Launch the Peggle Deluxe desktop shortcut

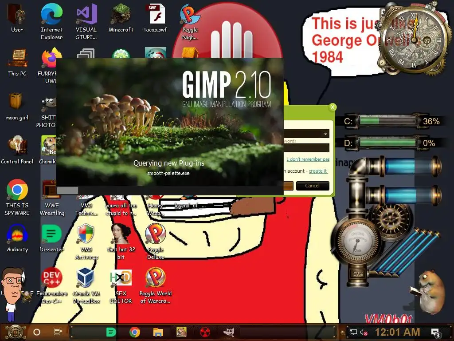click(156, 242)
